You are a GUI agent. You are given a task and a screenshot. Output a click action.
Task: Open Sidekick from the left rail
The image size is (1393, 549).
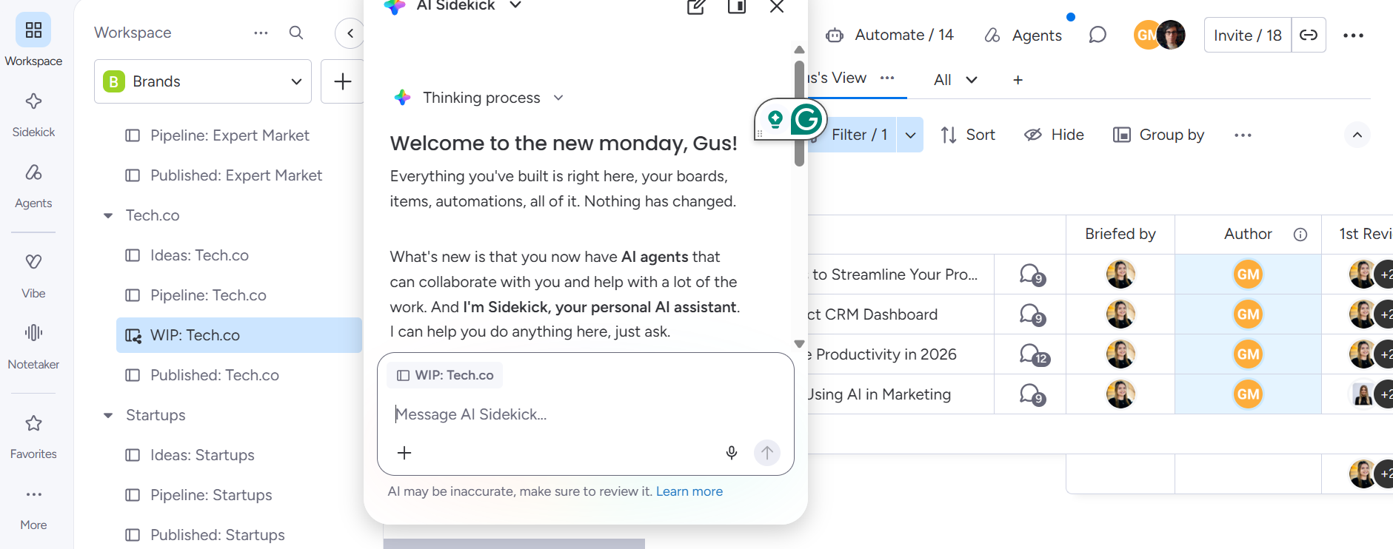(x=33, y=115)
